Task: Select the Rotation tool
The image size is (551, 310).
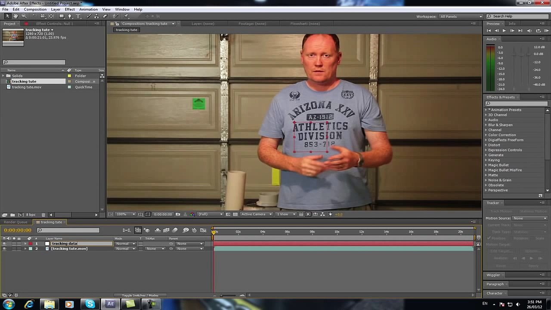Action: click(x=35, y=16)
